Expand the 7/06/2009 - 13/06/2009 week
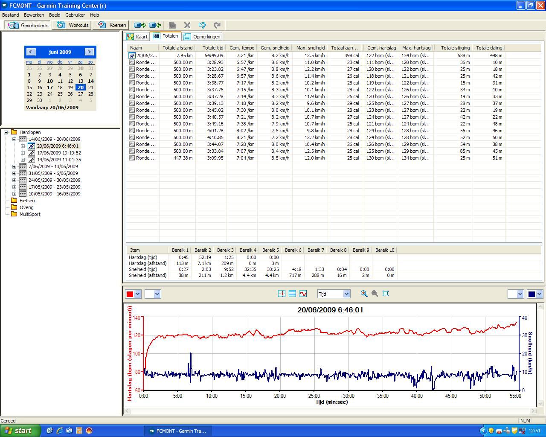This screenshot has width=546, height=437. 14,166
